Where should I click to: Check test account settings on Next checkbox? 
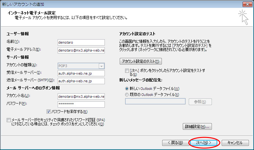(127, 71)
